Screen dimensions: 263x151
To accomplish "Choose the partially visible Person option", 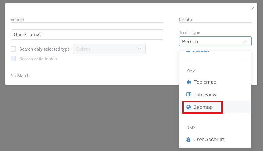I will tap(201, 51).
